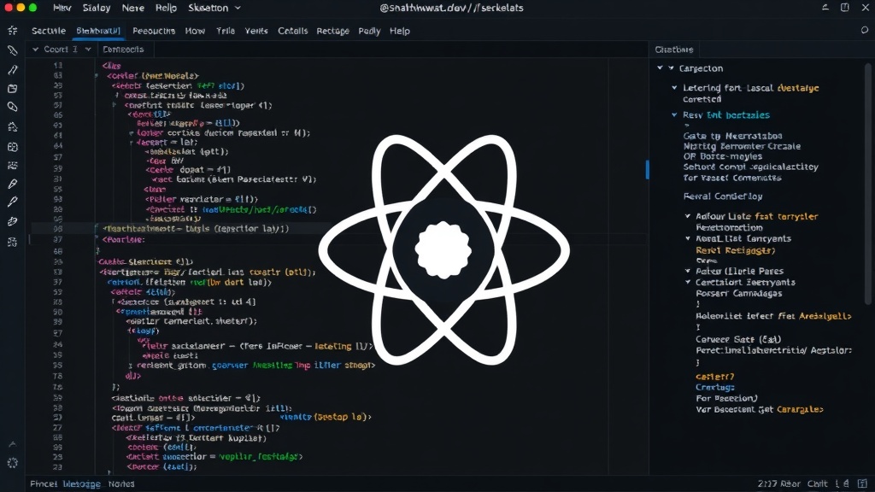Select the pencil icon in the left sidebar
875x492 pixels.
12,50
